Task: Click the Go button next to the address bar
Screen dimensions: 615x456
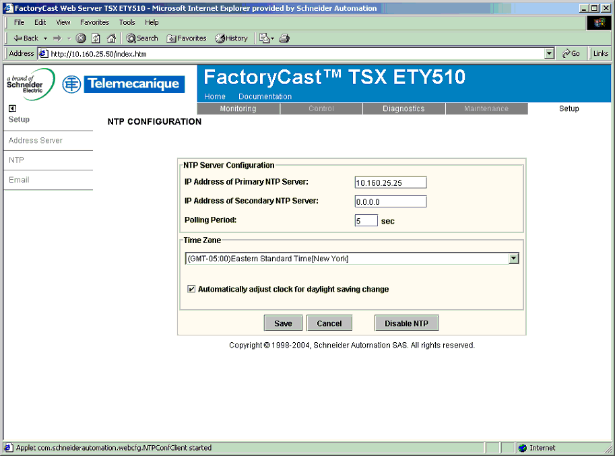Action: point(571,53)
